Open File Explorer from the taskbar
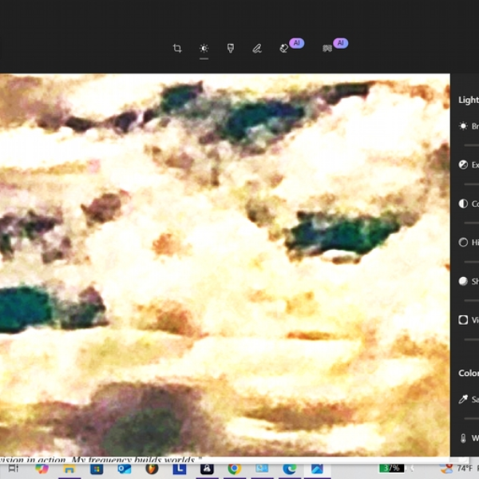This screenshot has width=479, height=479. [x=69, y=469]
